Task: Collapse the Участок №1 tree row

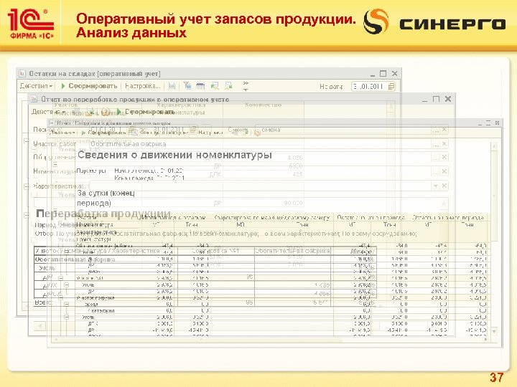Action: click(x=61, y=278)
